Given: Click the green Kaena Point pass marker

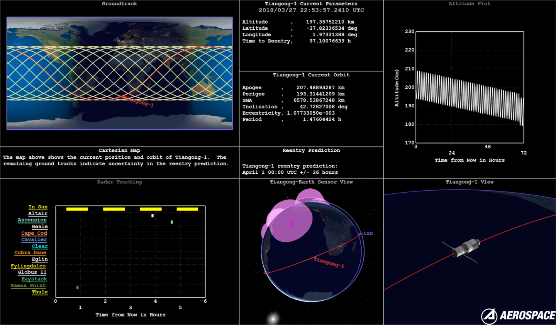Looking at the screenshot, I should click(78, 288).
